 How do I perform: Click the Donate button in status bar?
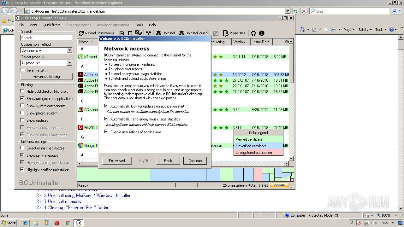(279, 185)
